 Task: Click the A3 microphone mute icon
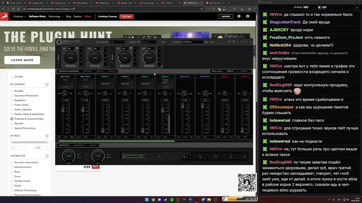(x=128, y=66)
